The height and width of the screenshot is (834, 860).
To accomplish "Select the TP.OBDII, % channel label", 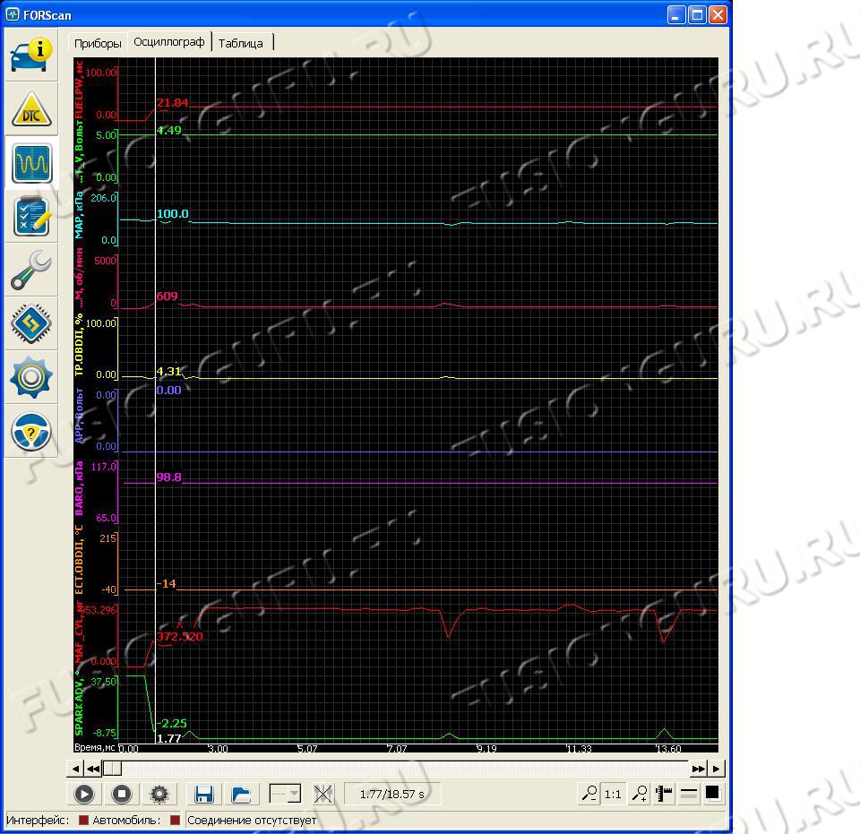I will tap(79, 344).
